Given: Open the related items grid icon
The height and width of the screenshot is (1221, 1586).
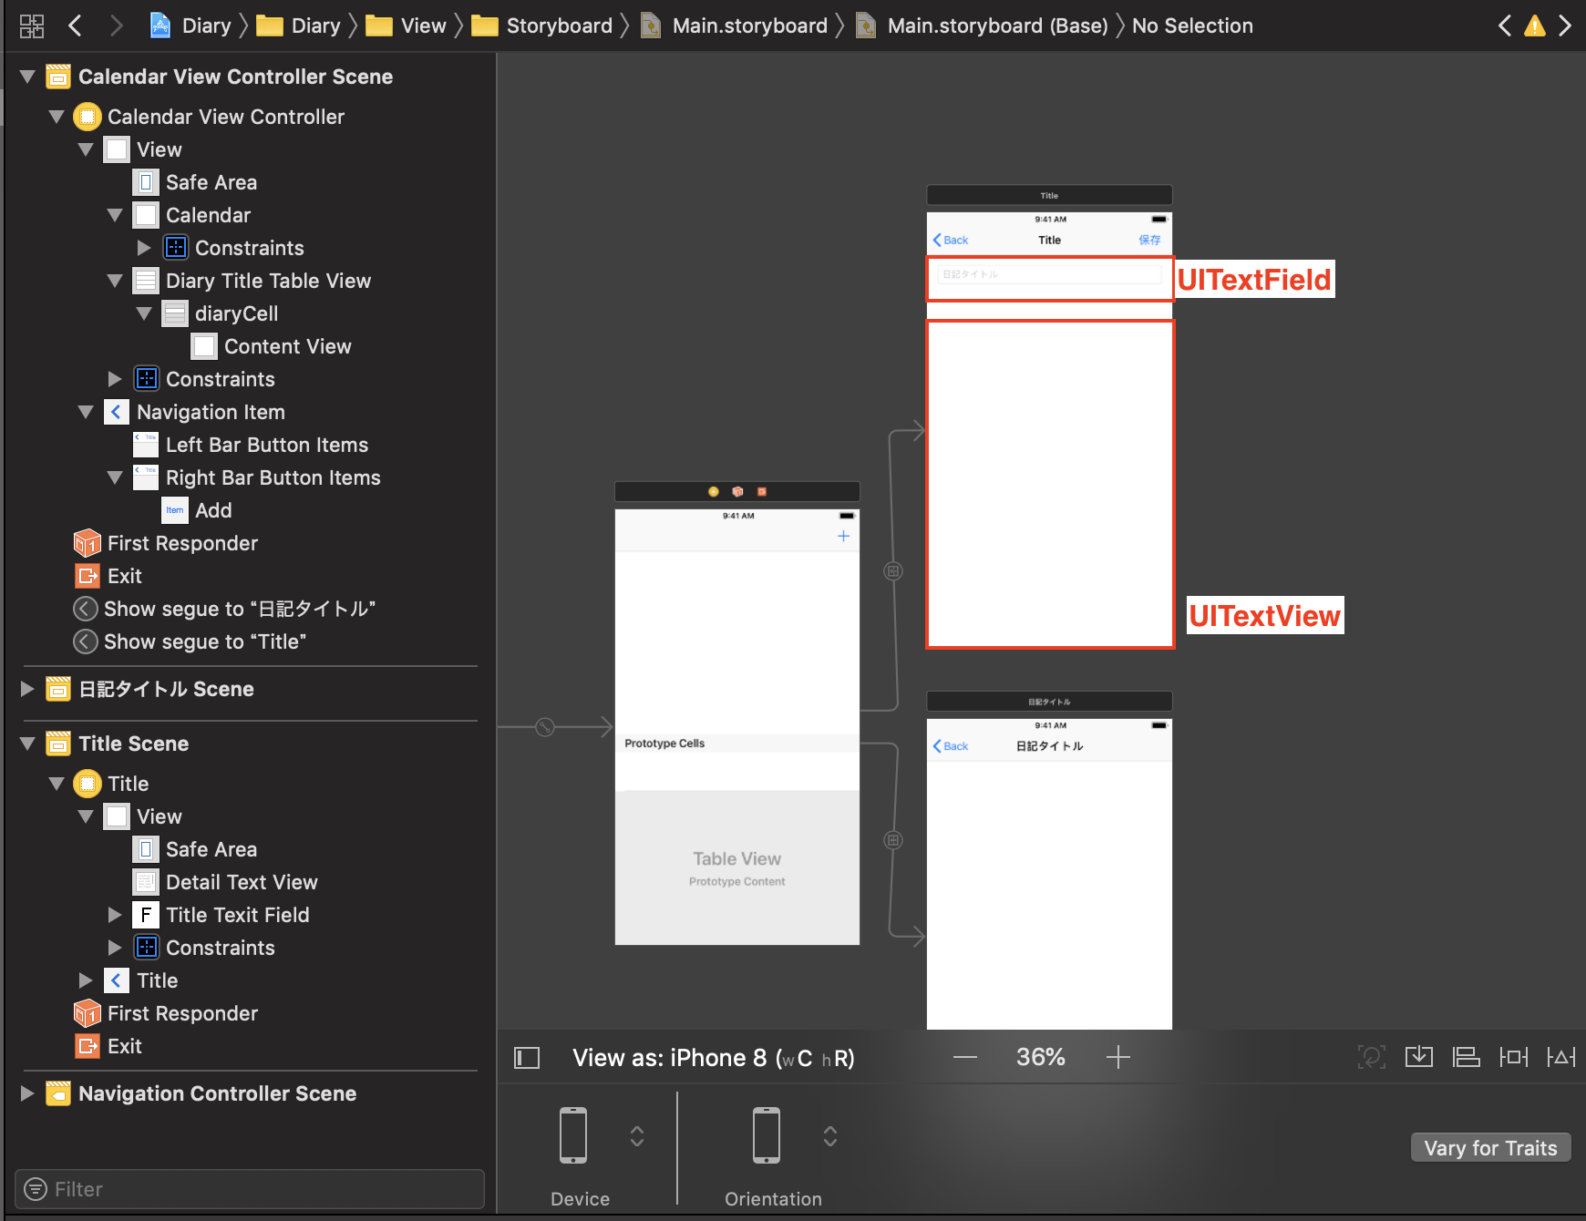Looking at the screenshot, I should (x=31, y=26).
